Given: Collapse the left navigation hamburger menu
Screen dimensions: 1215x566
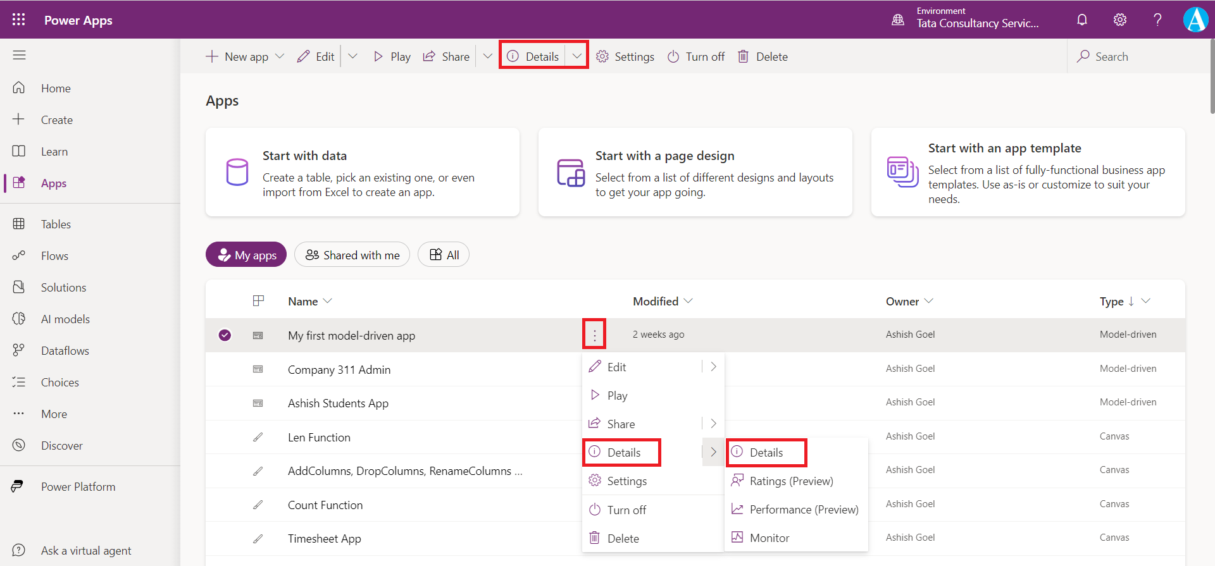Looking at the screenshot, I should pyautogui.click(x=19, y=56).
